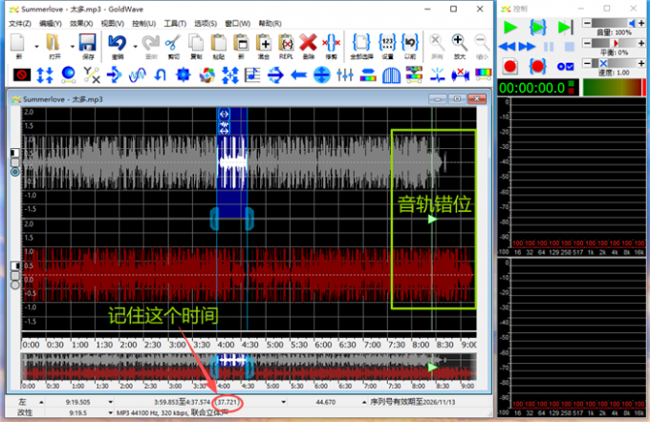Open the dropdown arrow beside the New (新) button
Image resolution: width=650 pixels, height=422 pixels.
(x=36, y=44)
